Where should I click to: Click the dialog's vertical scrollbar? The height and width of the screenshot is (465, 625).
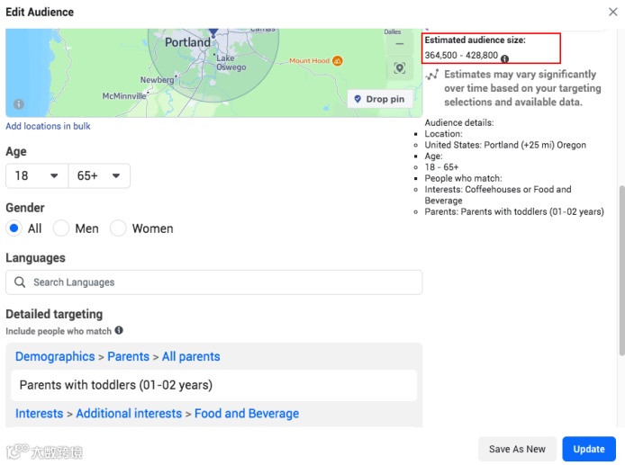[621, 271]
